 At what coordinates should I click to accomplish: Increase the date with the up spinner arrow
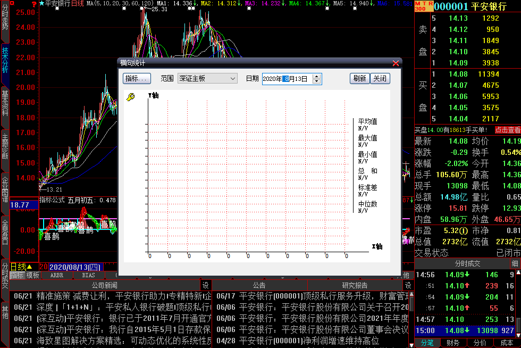click(x=317, y=76)
